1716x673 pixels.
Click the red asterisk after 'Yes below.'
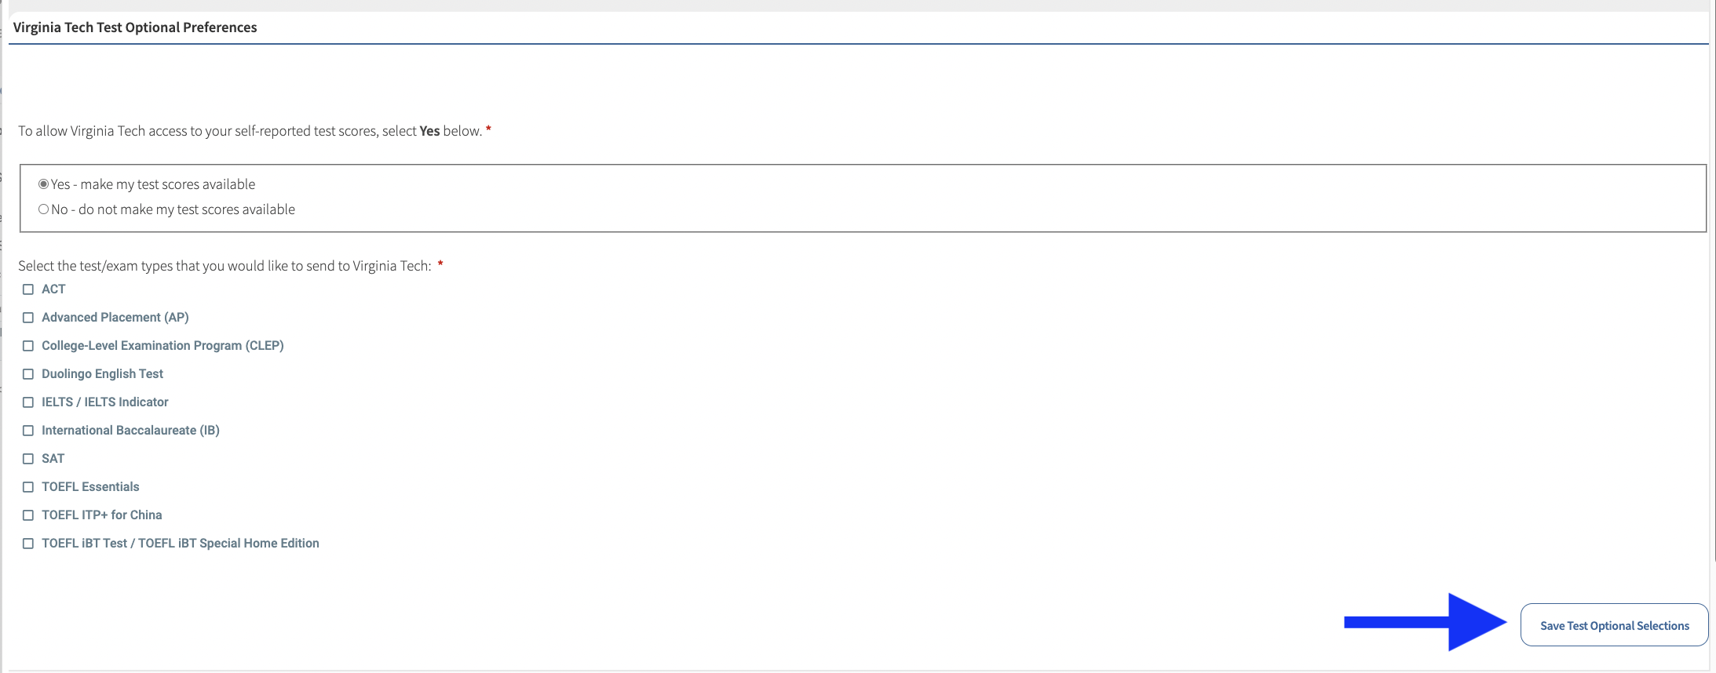488,129
